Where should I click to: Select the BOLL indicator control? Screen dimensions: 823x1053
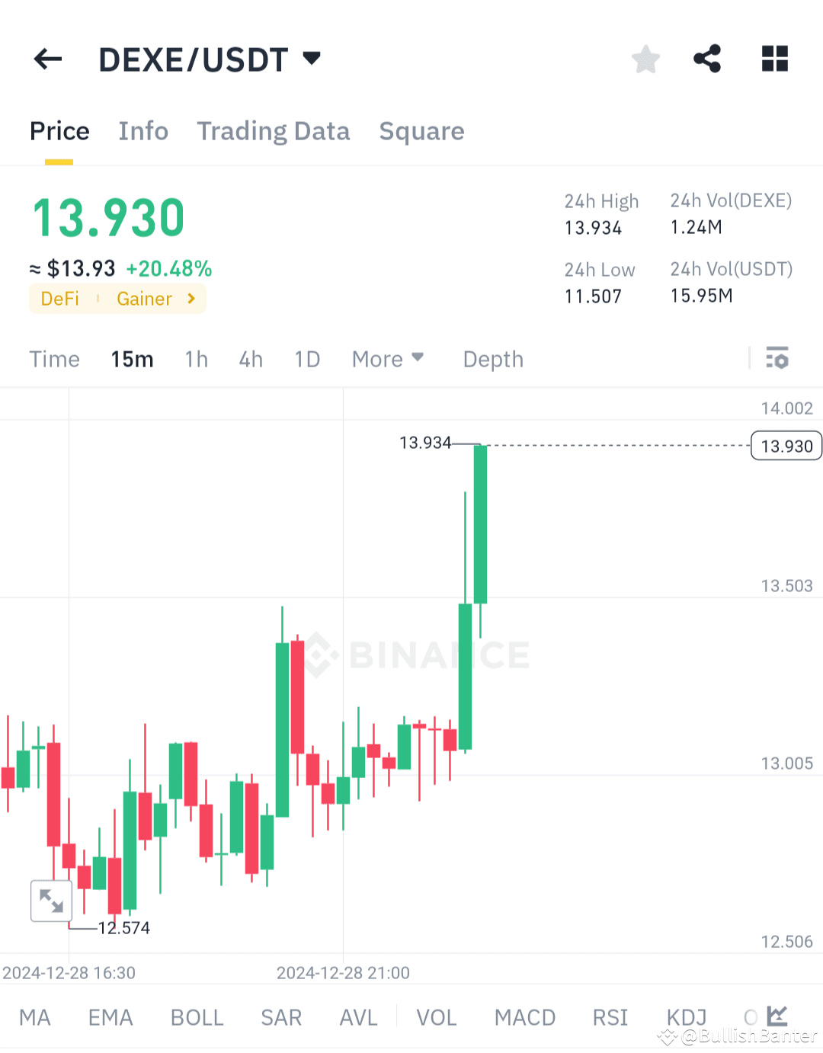point(197,1016)
